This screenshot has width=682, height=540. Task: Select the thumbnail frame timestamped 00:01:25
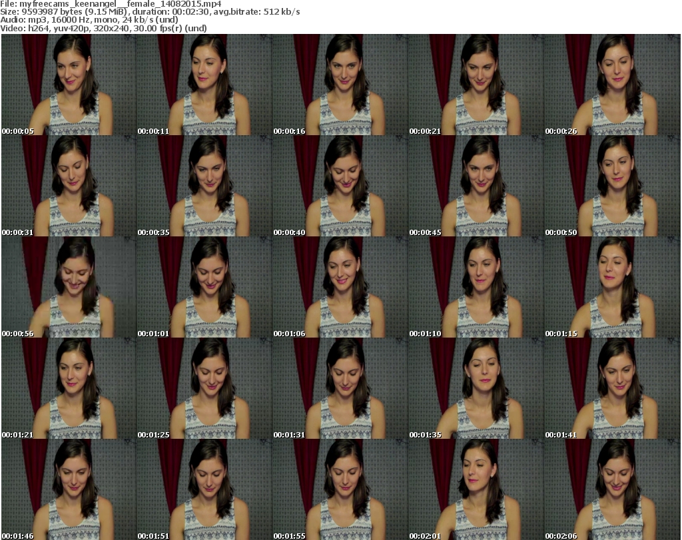coord(204,389)
